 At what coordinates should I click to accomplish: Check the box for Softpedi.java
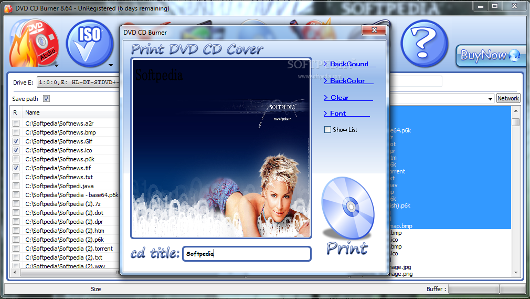(16, 185)
